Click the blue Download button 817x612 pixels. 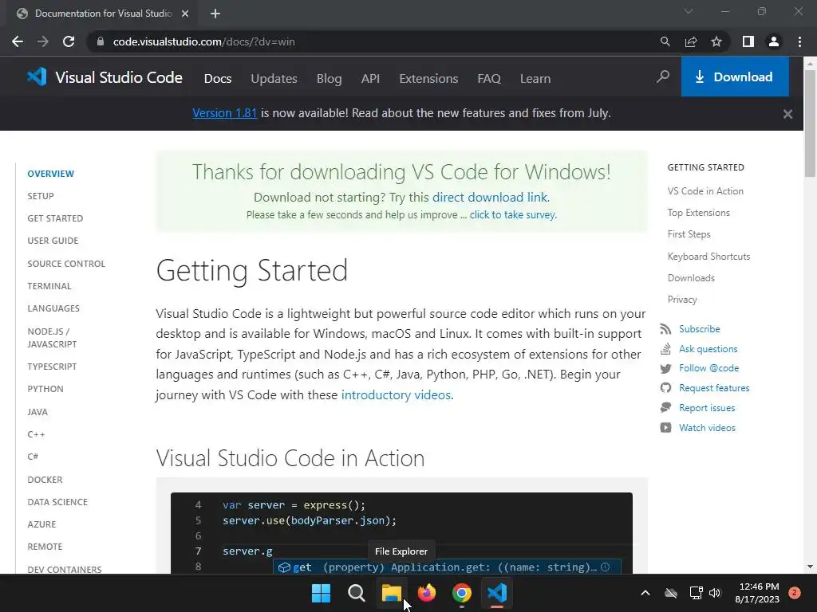tap(735, 77)
